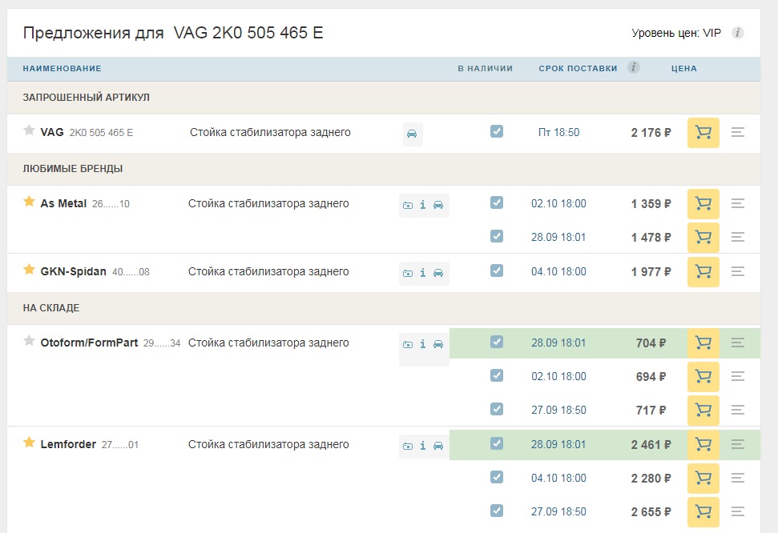Add Lemforder 2655 ₽ offer to cart

point(703,511)
